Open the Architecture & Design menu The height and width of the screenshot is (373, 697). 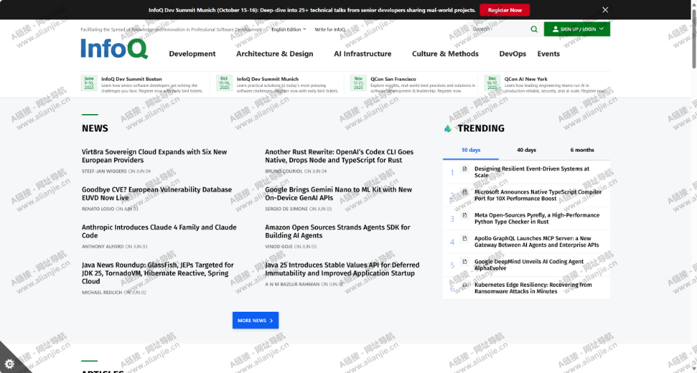pos(275,54)
